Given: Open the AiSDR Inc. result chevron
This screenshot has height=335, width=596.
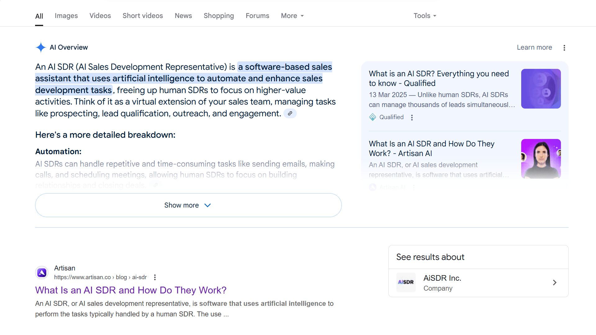Looking at the screenshot, I should click(x=555, y=283).
